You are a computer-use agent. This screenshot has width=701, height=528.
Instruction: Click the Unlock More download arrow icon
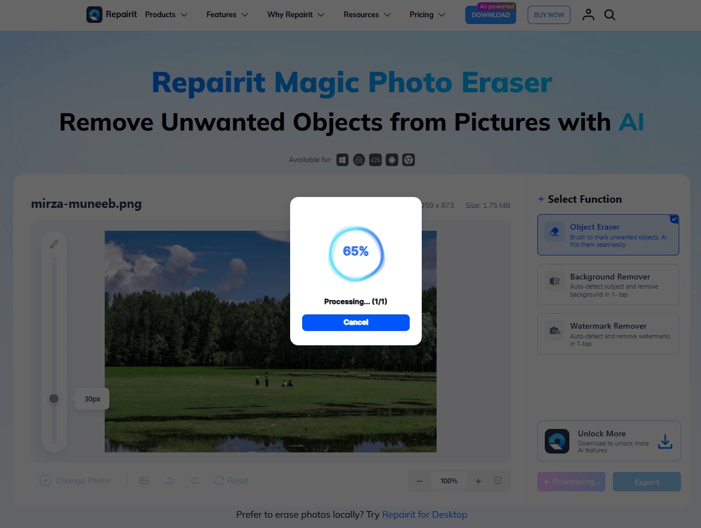coord(665,442)
